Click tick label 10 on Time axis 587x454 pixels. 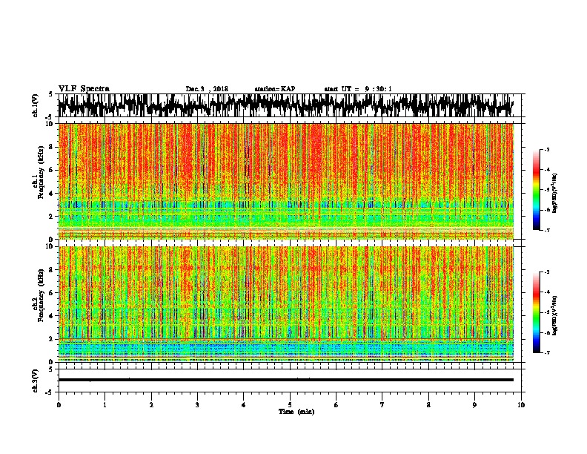(521, 405)
